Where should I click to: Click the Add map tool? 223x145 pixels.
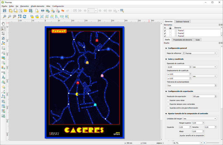click(3, 48)
